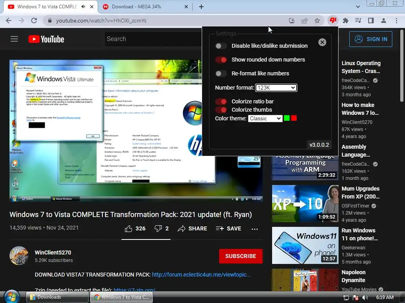Screen dimensions: 405x303
Task: Open the YouTube hamburger guide menu
Action: 14,39
